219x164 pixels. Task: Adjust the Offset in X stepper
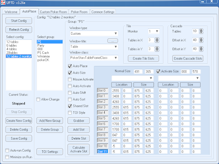tap(201, 40)
